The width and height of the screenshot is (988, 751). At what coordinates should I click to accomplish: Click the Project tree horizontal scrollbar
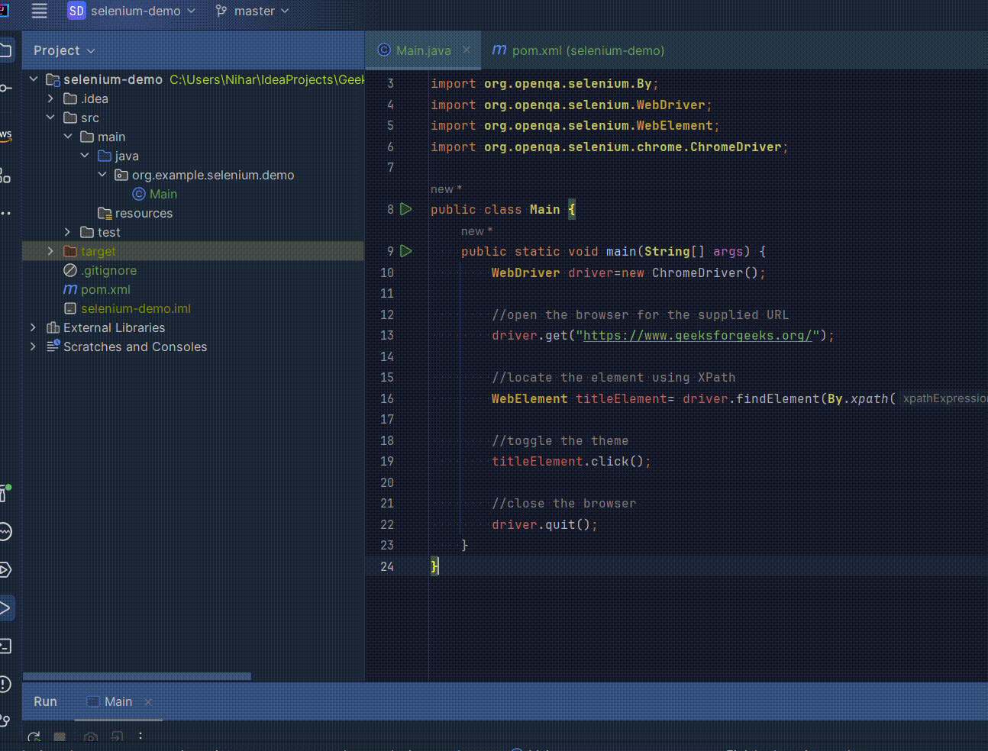[x=137, y=676]
